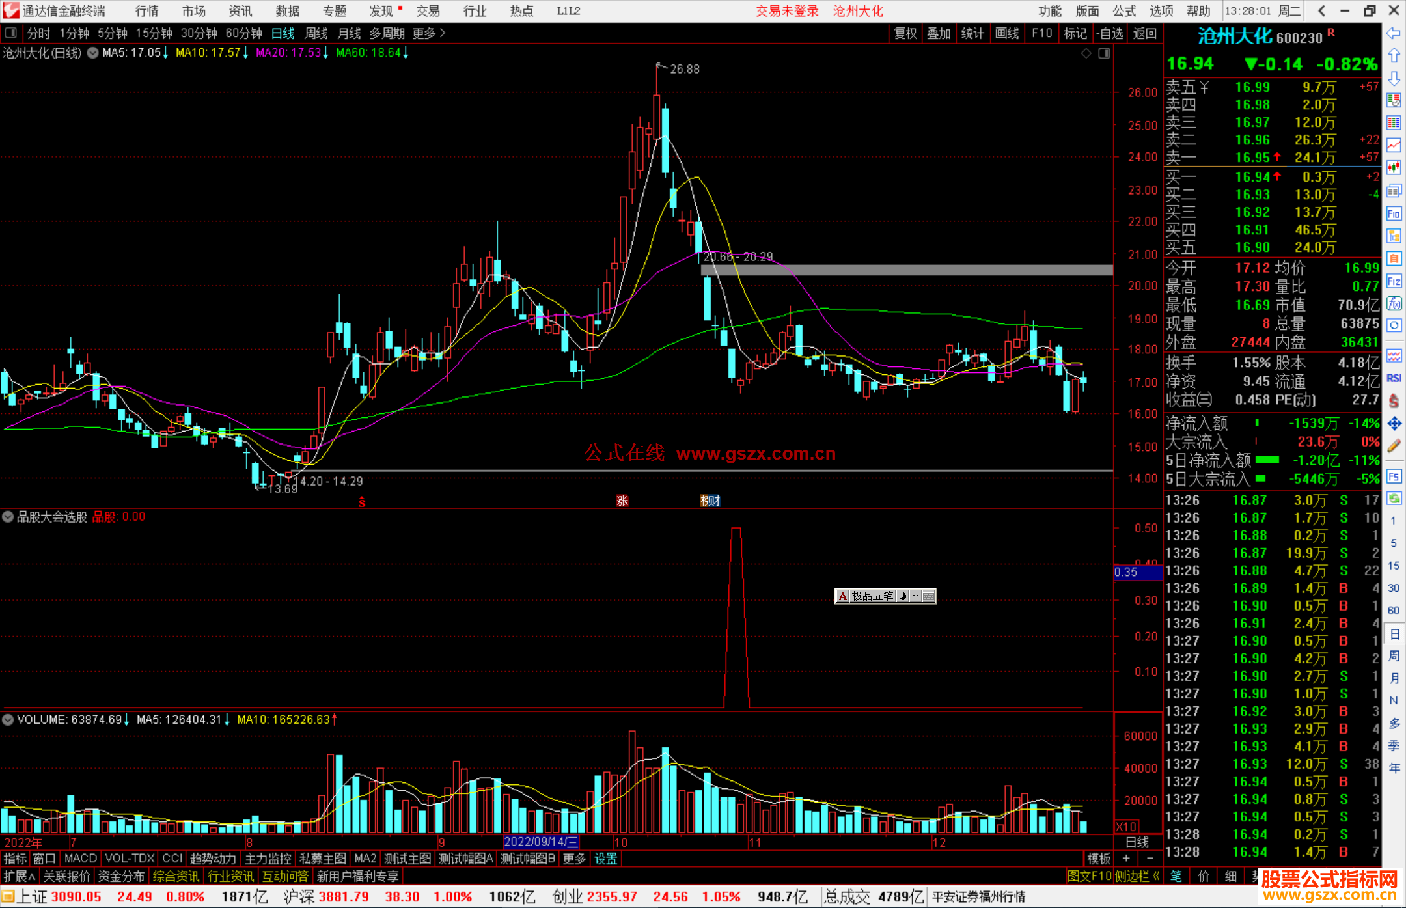This screenshot has width=1406, height=908.
Task: Click the 复权 button
Action: pos(905,33)
